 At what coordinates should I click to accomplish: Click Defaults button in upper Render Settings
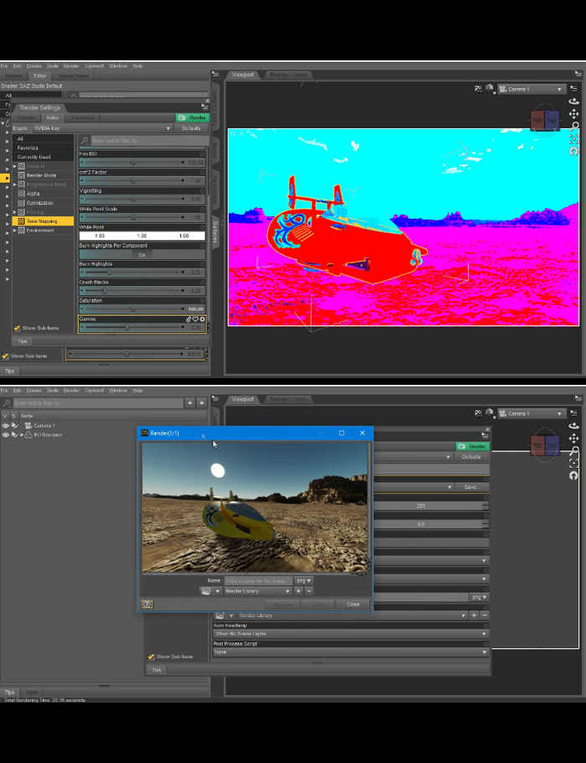pyautogui.click(x=191, y=128)
